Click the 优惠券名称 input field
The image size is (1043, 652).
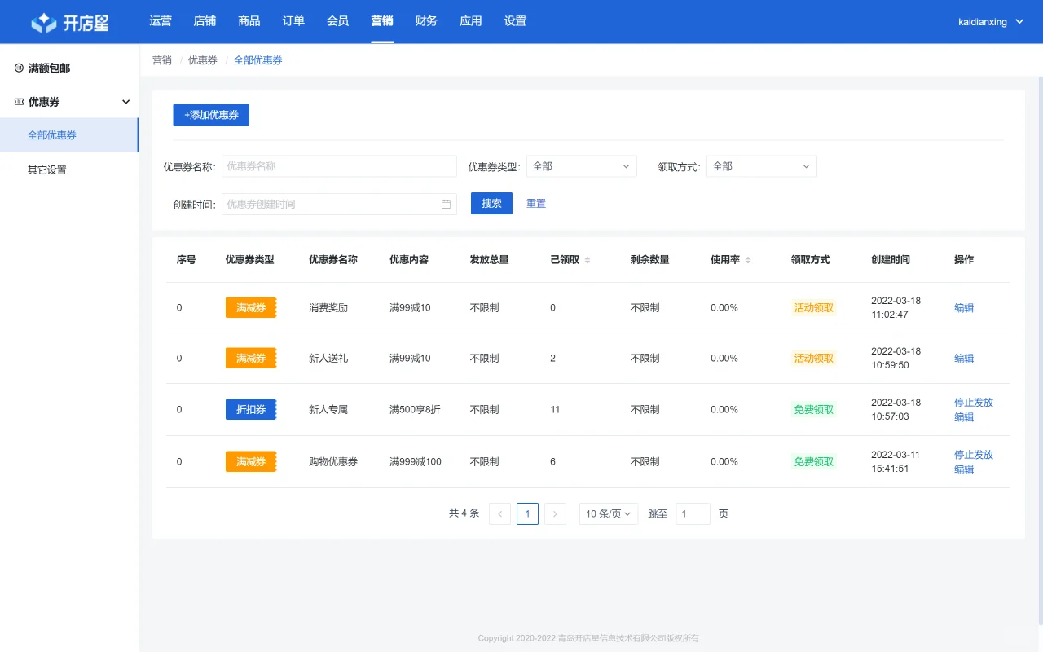tap(339, 165)
